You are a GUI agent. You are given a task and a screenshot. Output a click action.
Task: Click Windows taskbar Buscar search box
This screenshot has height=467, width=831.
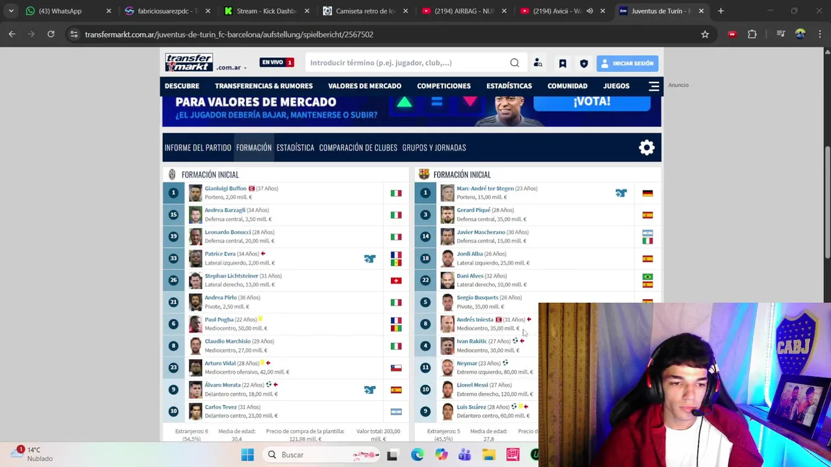(321, 455)
